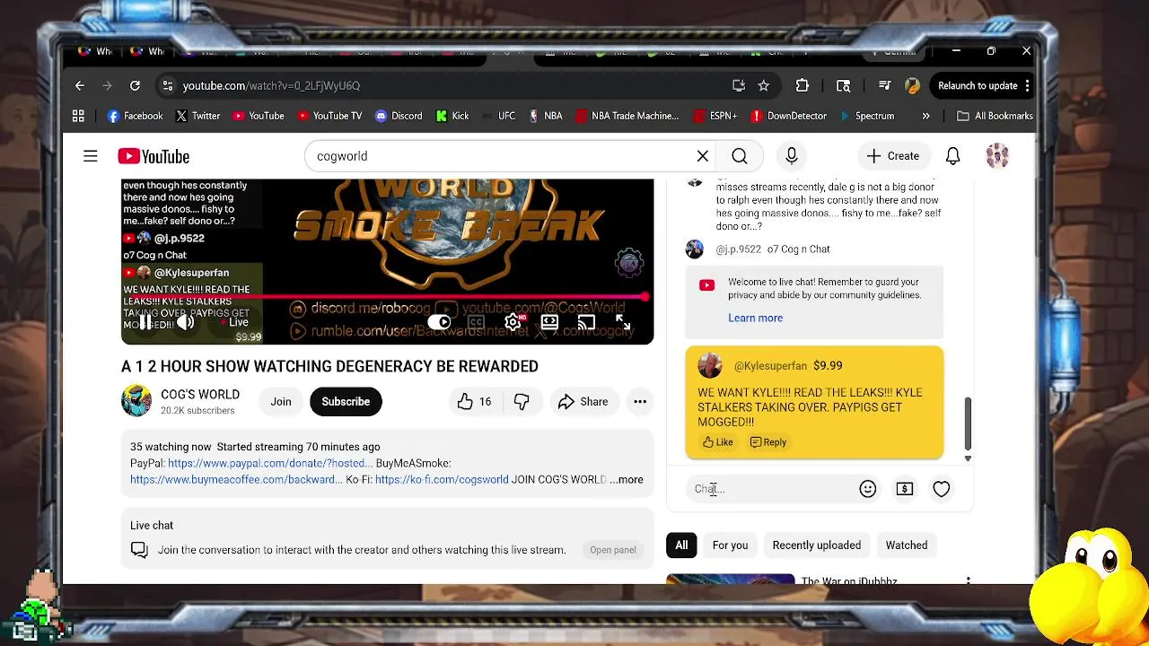Send a Super Chat with dollar icon
1149x646 pixels.
click(905, 489)
